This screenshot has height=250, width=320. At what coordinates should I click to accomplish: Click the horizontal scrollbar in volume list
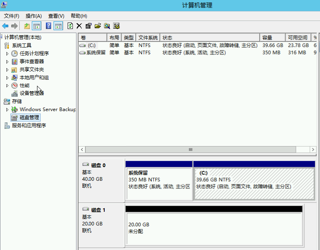click(190, 149)
